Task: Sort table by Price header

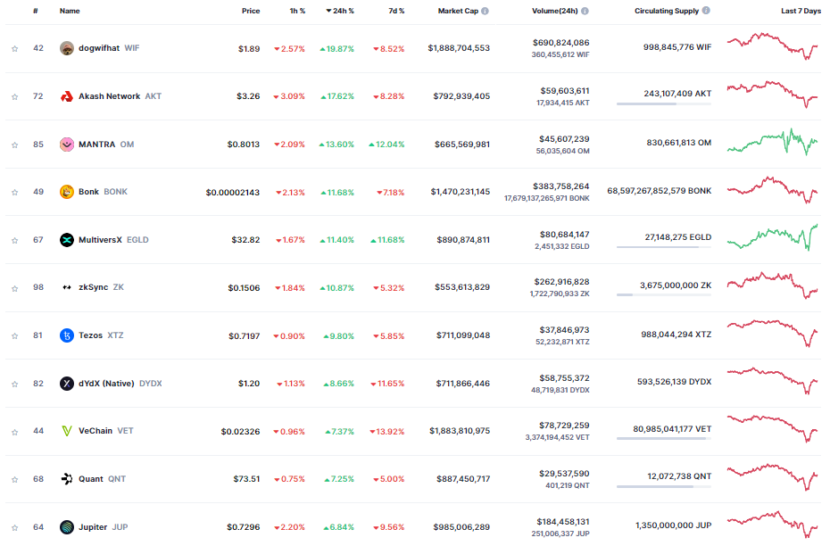Action: (x=251, y=11)
